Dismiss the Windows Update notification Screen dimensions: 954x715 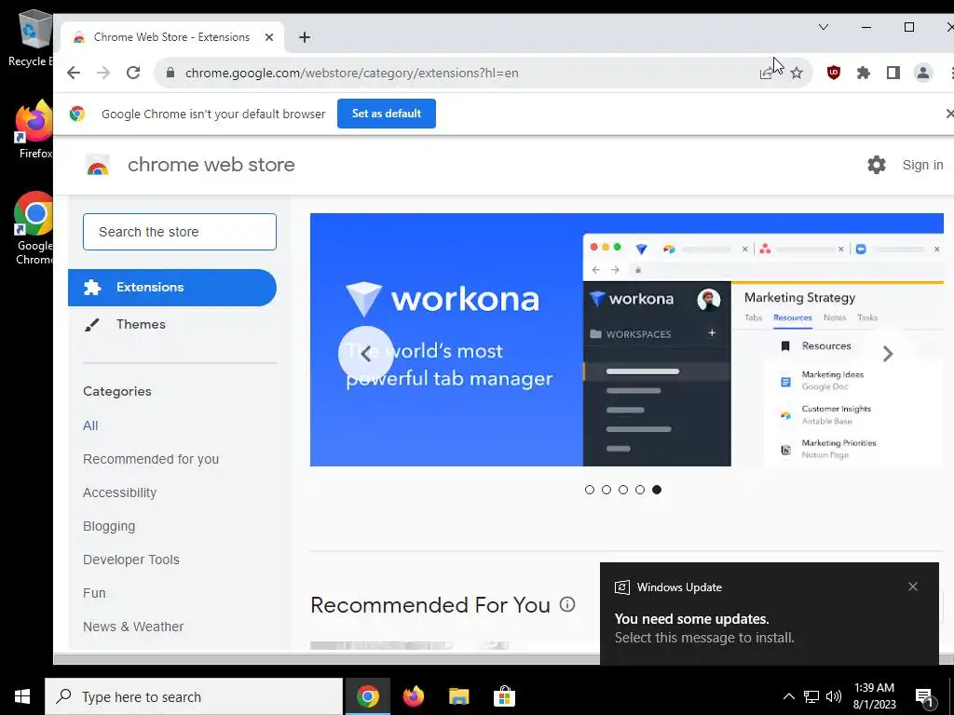(x=913, y=587)
